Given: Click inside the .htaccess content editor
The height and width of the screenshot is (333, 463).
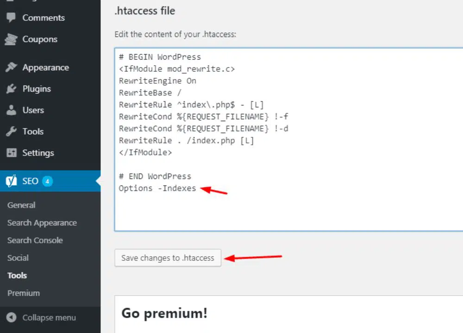Looking at the screenshot, I should 287,208.
